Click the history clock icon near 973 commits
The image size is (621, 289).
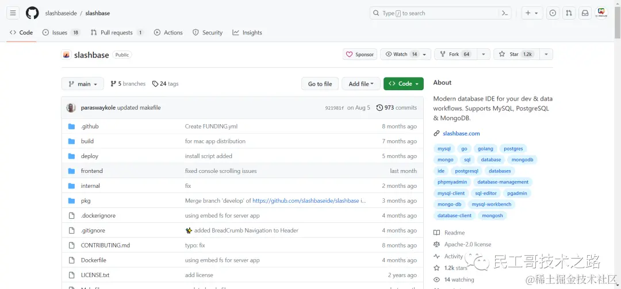pyautogui.click(x=379, y=107)
